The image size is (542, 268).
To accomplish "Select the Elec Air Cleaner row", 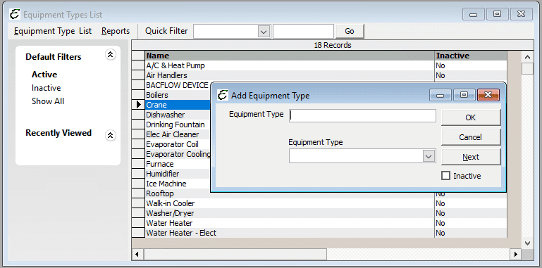I will (x=178, y=134).
